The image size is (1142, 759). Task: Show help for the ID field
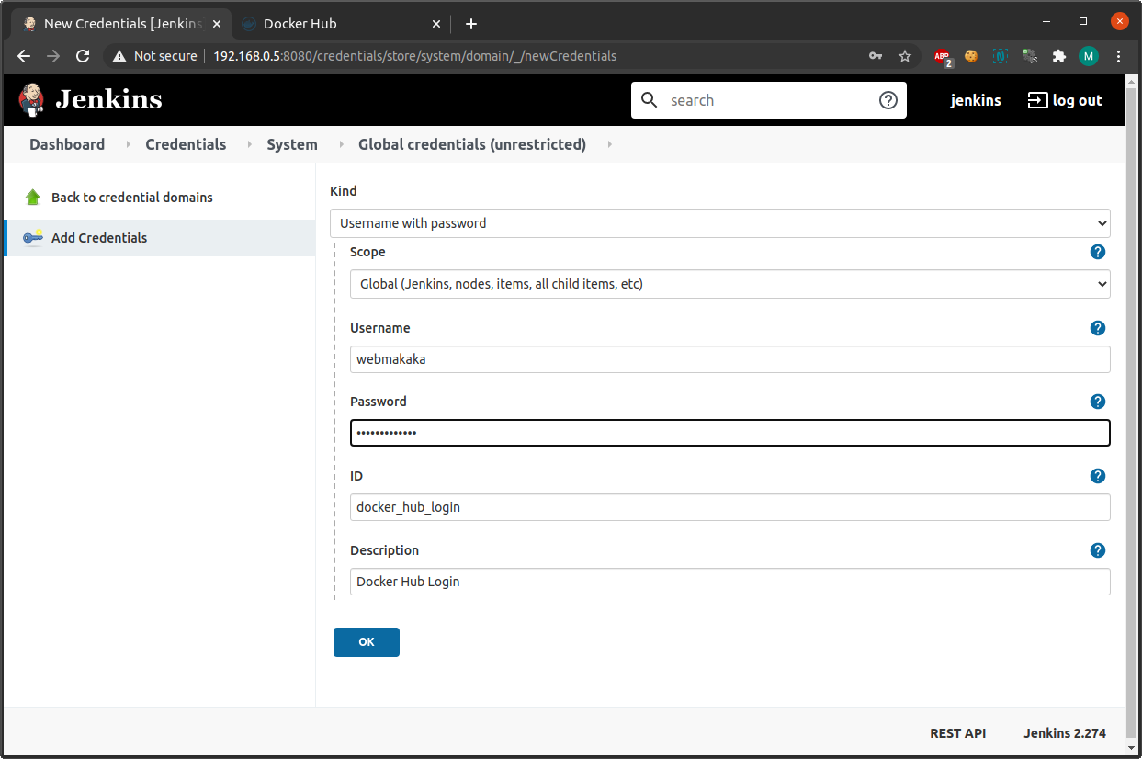click(1097, 476)
